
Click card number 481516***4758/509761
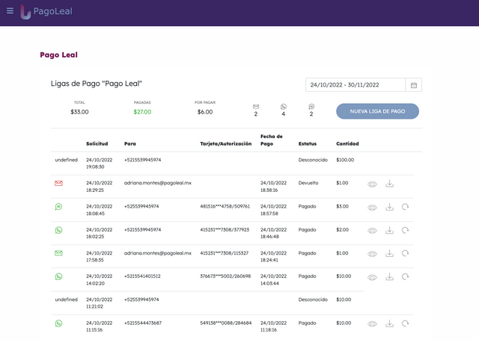click(x=225, y=207)
